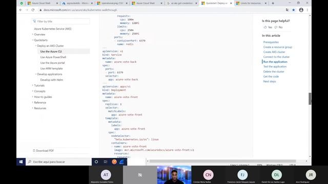Close the 'az aks get-credentials' search tab
Image resolution: width=328 pixels, height=184 pixels.
tap(196, 4)
